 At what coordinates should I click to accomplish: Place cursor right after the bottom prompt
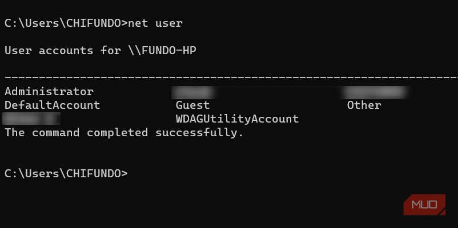click(x=130, y=173)
